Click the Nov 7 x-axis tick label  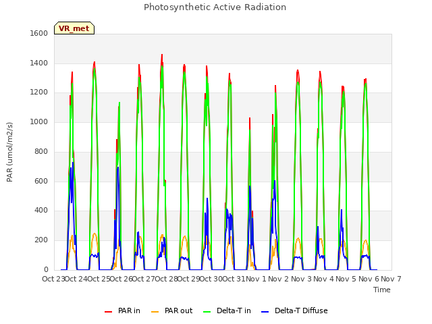coord(391,279)
